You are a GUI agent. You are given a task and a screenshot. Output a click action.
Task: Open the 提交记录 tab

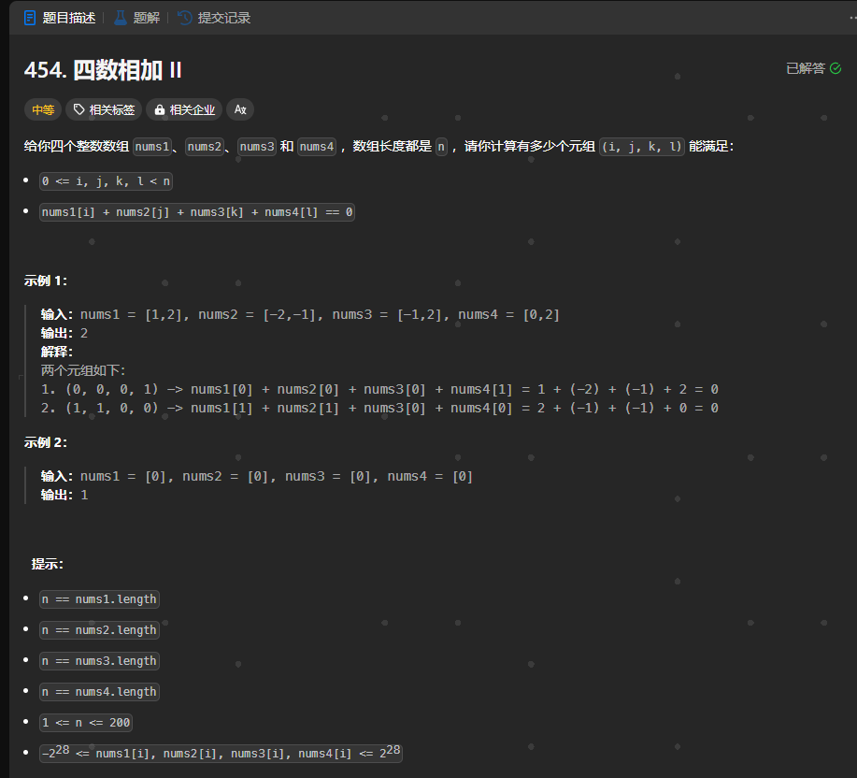click(x=214, y=18)
